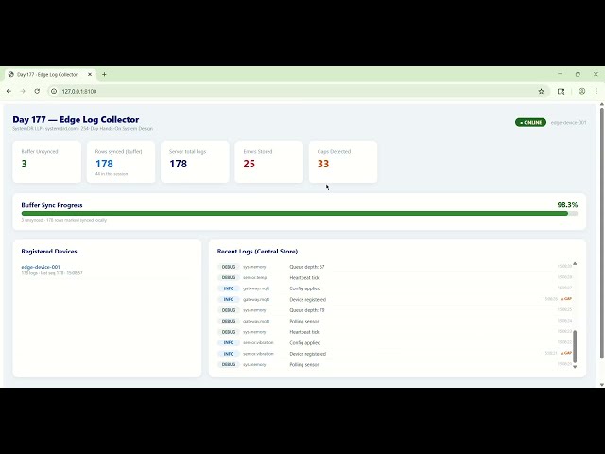Click the Errors Stored card showing 25
Image resolution: width=605 pixels, height=454 pixels.
pos(269,162)
